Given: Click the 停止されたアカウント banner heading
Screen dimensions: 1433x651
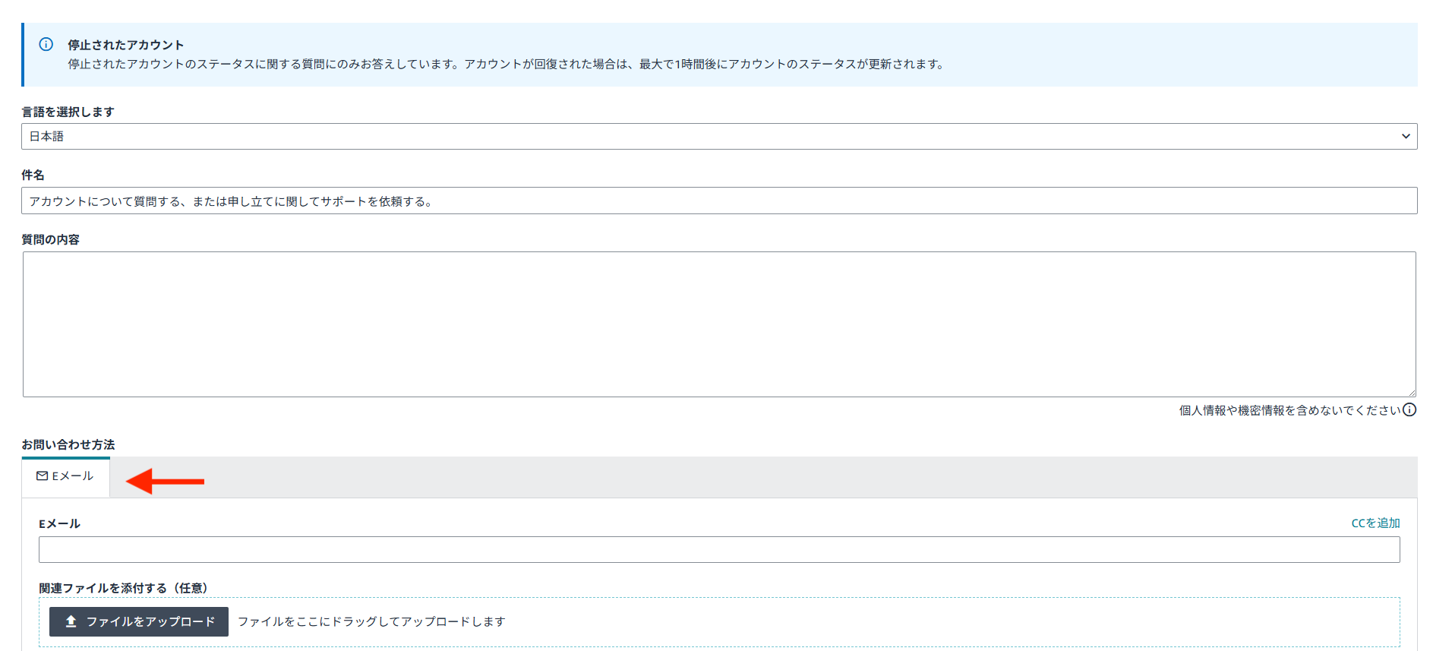Looking at the screenshot, I should [x=126, y=45].
